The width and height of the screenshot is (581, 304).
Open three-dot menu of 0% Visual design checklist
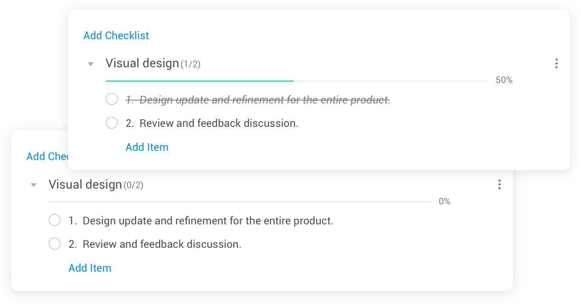pos(499,185)
